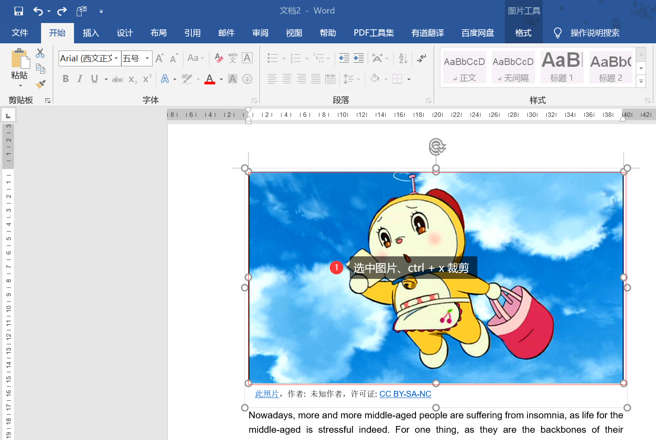Select the Format Painter brush icon
This screenshot has width=656, height=440.
tap(41, 84)
